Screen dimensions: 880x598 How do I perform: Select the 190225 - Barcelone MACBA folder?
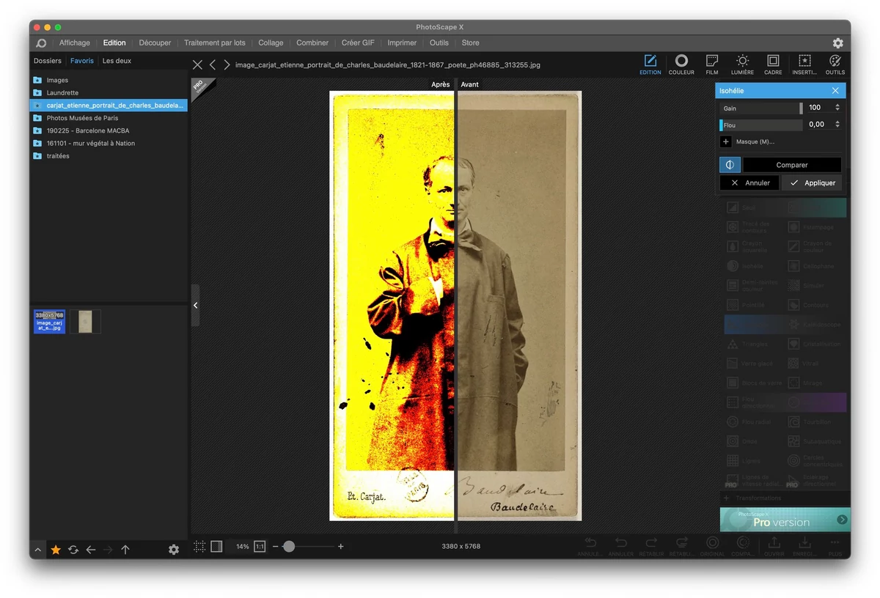(109, 130)
